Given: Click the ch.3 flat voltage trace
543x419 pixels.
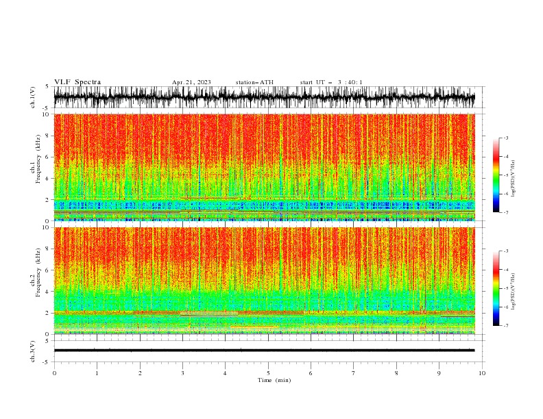Looking at the screenshot, I should click(264, 351).
